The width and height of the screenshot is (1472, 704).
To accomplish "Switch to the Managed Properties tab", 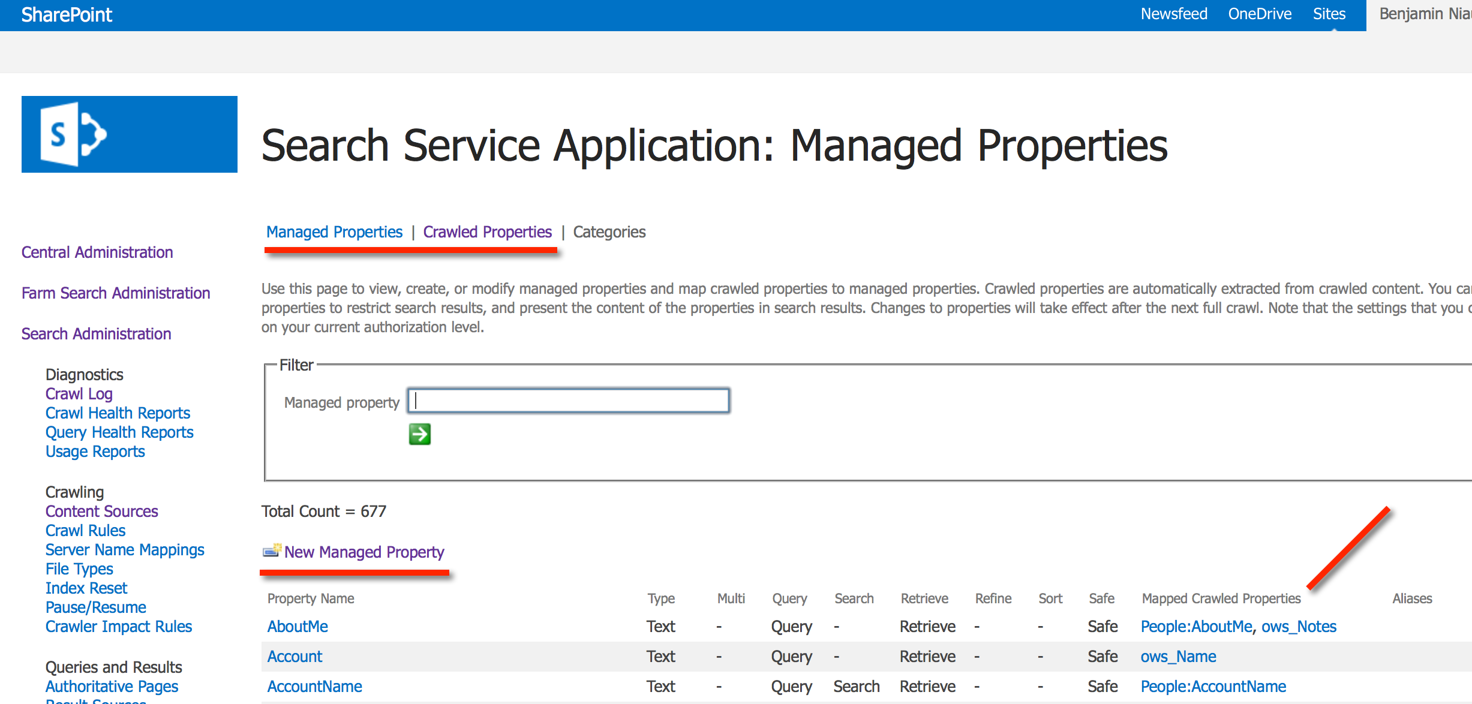I will pyautogui.click(x=335, y=232).
